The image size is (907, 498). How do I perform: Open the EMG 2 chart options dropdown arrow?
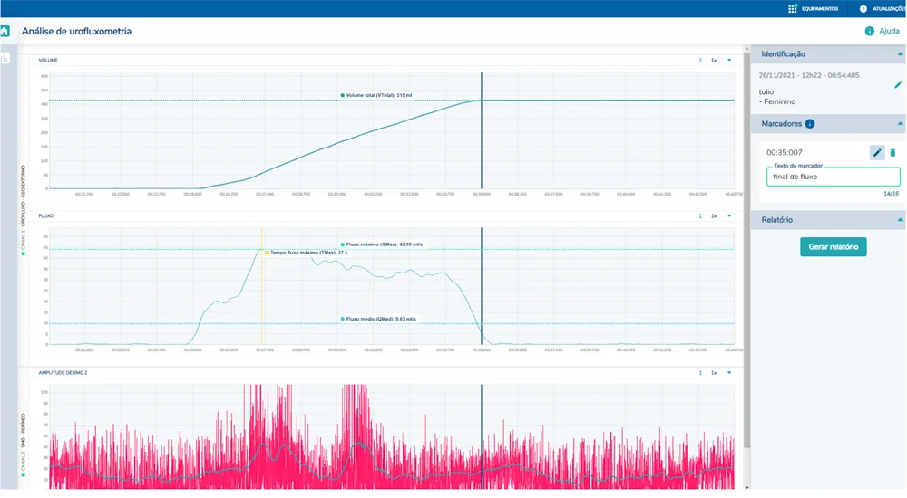(729, 373)
